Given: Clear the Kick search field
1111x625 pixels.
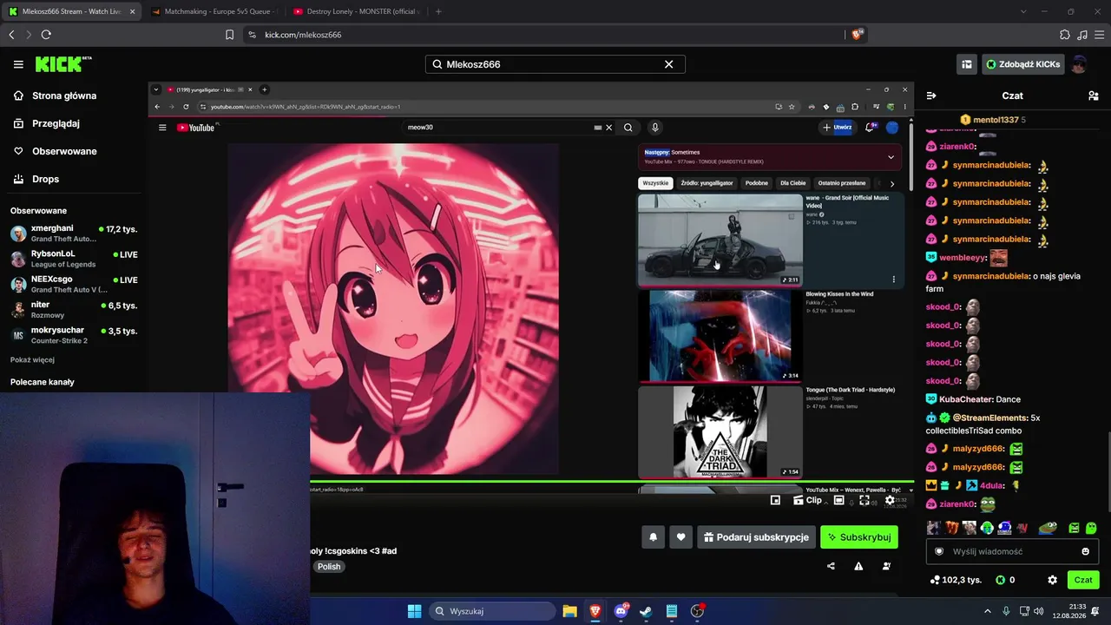Looking at the screenshot, I should (x=668, y=64).
